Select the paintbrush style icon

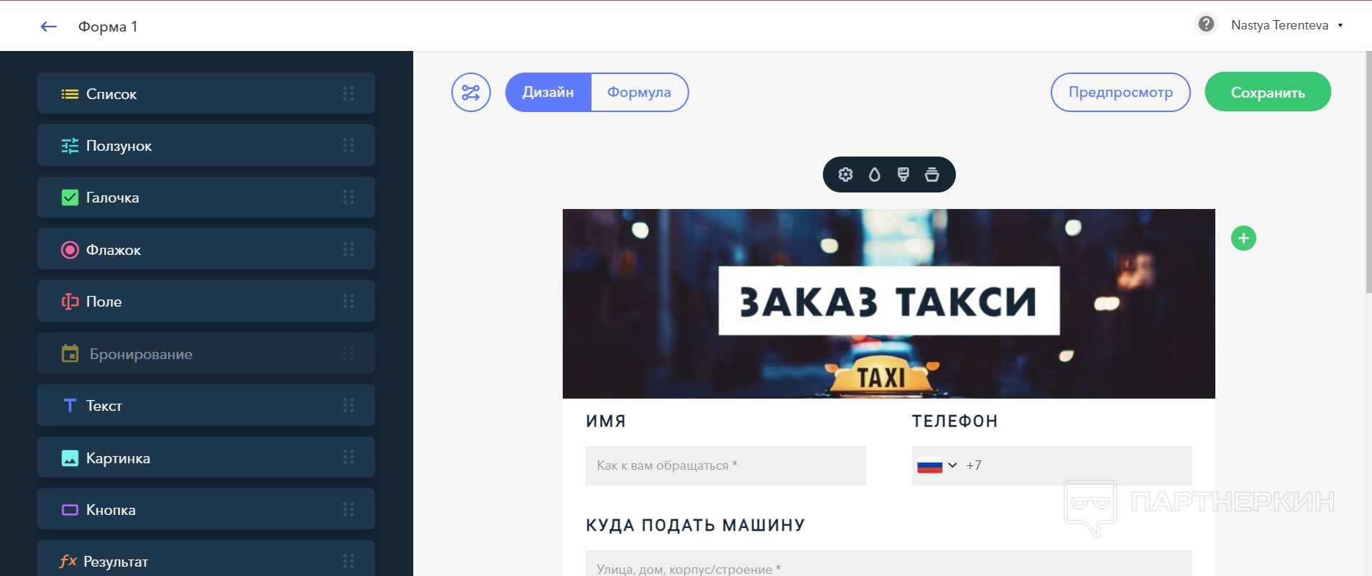[x=903, y=175]
